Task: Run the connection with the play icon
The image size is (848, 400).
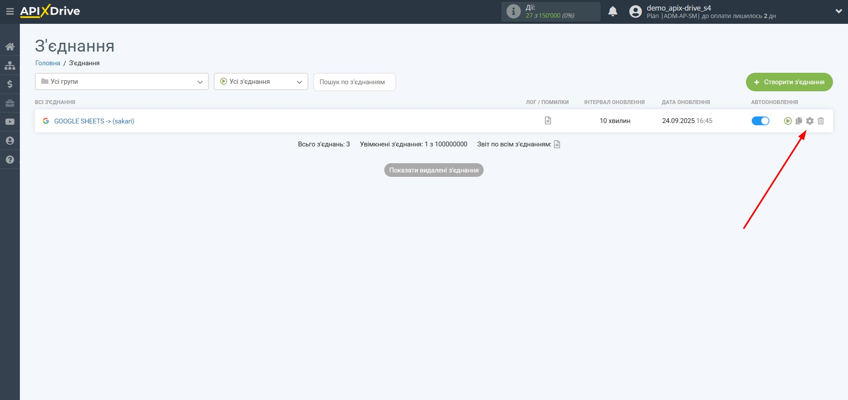Action: click(x=787, y=121)
